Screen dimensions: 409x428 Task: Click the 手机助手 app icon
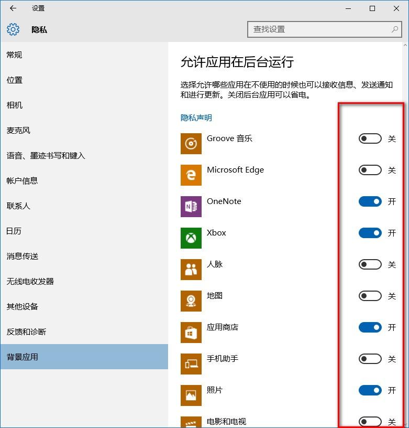tap(191, 364)
